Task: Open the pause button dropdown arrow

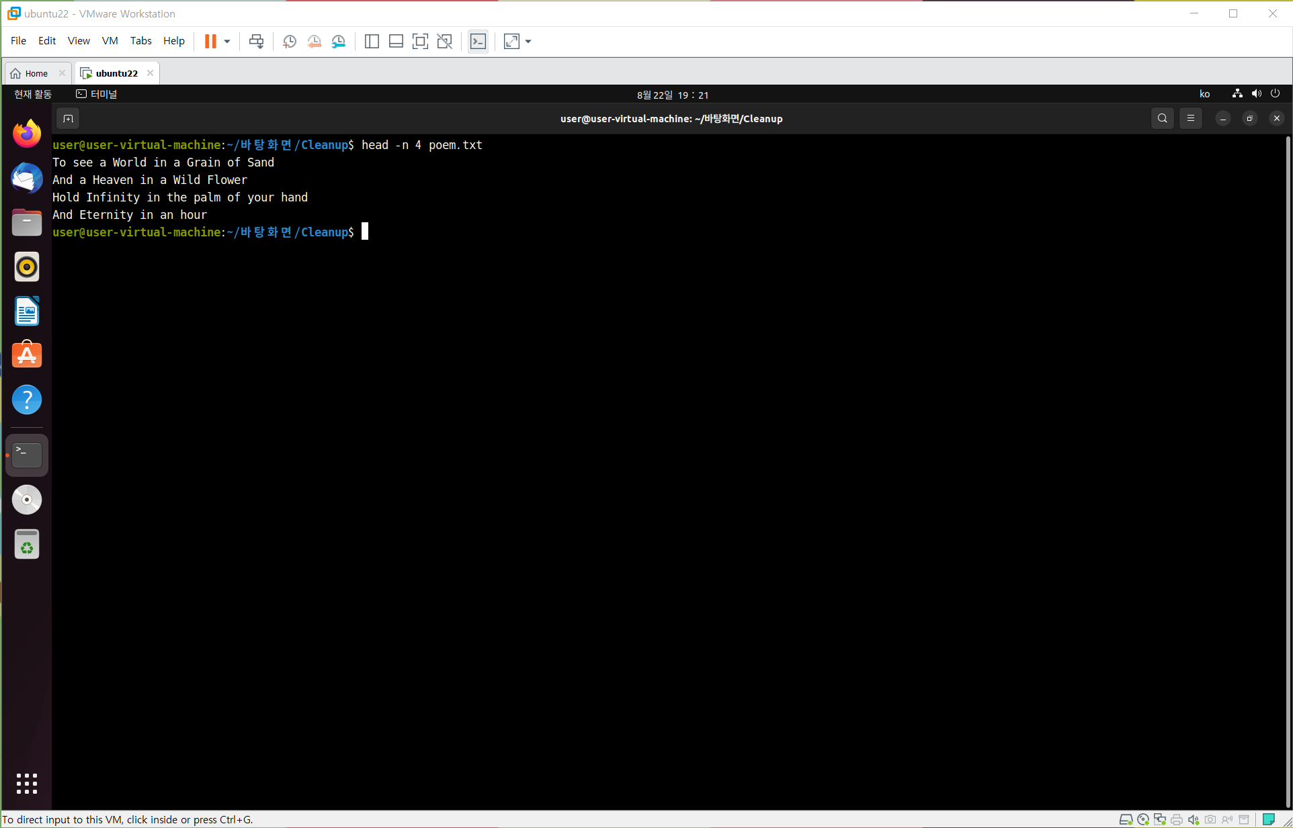Action: pyautogui.click(x=227, y=42)
